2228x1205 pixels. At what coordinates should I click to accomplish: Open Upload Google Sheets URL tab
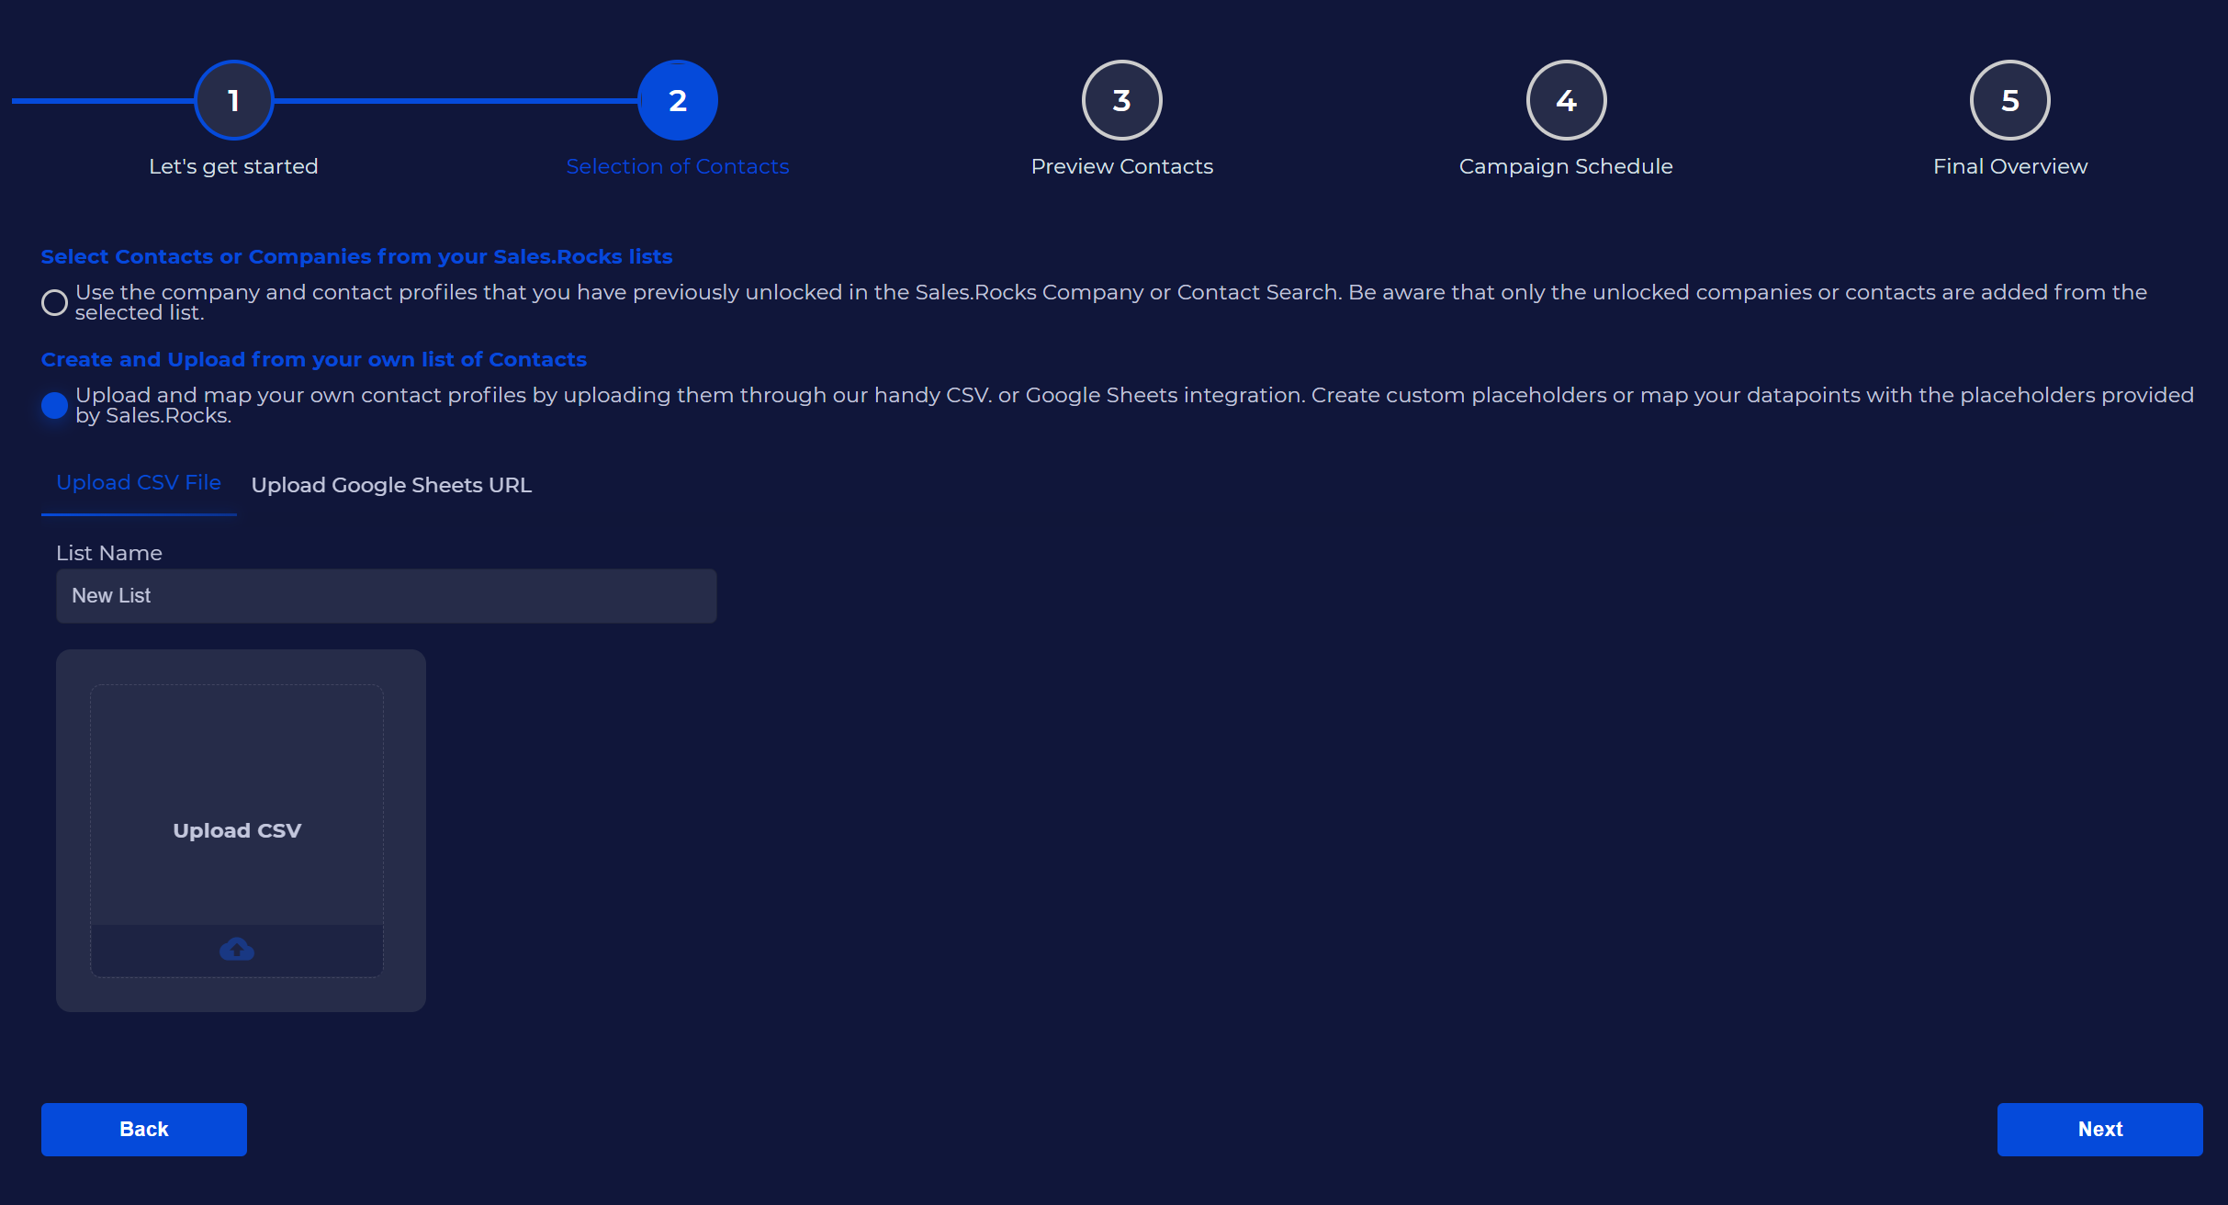click(391, 485)
